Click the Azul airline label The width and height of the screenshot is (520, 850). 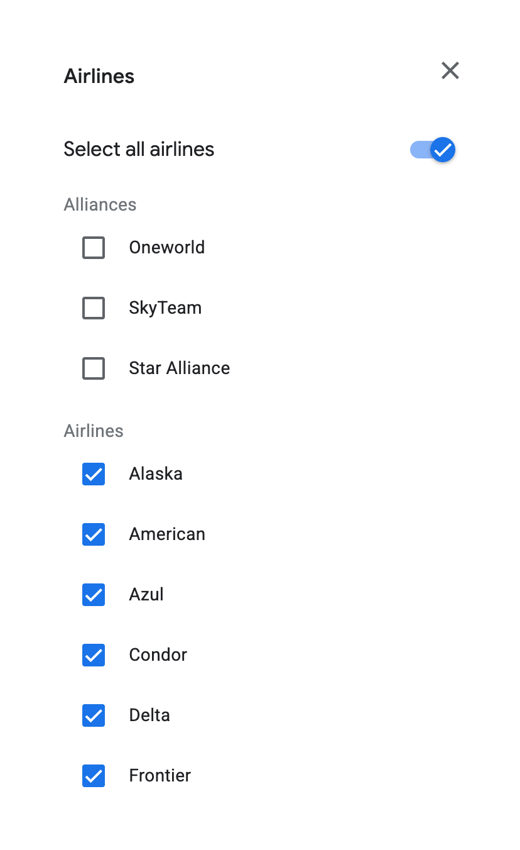[x=146, y=594]
